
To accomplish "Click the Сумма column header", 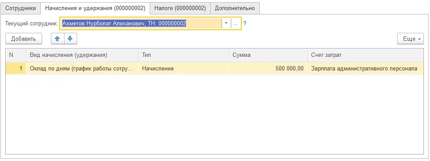I will 268,55.
